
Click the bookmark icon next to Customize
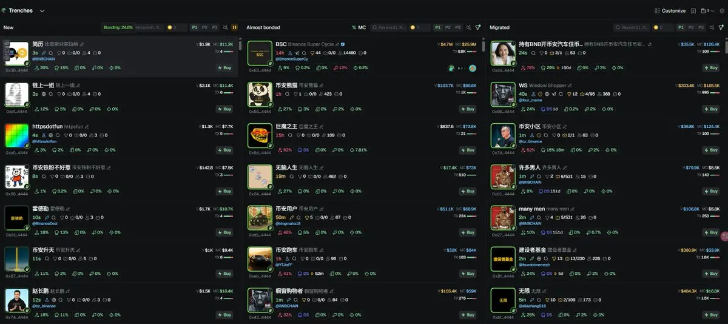click(693, 11)
